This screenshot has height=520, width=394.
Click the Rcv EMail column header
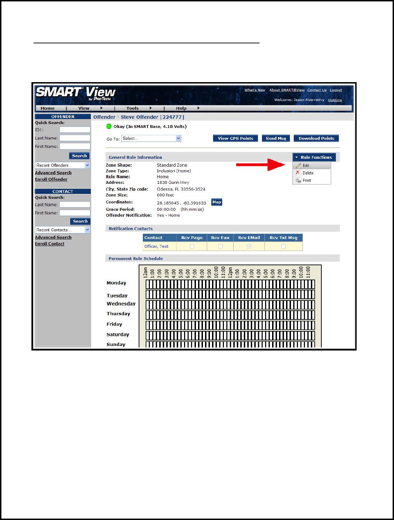point(249,238)
